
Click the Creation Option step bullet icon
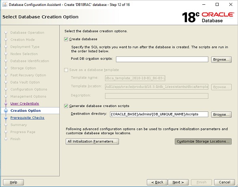(x=6, y=111)
